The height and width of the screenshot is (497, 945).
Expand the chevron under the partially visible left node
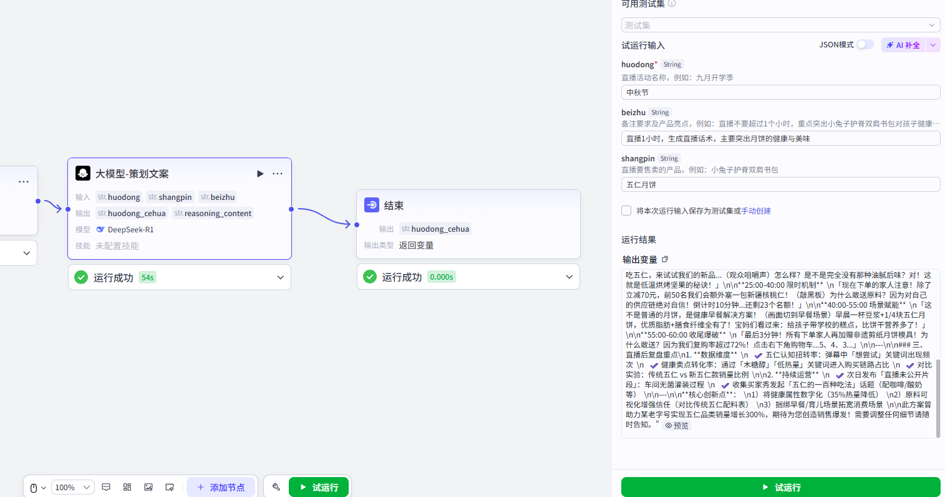26,253
